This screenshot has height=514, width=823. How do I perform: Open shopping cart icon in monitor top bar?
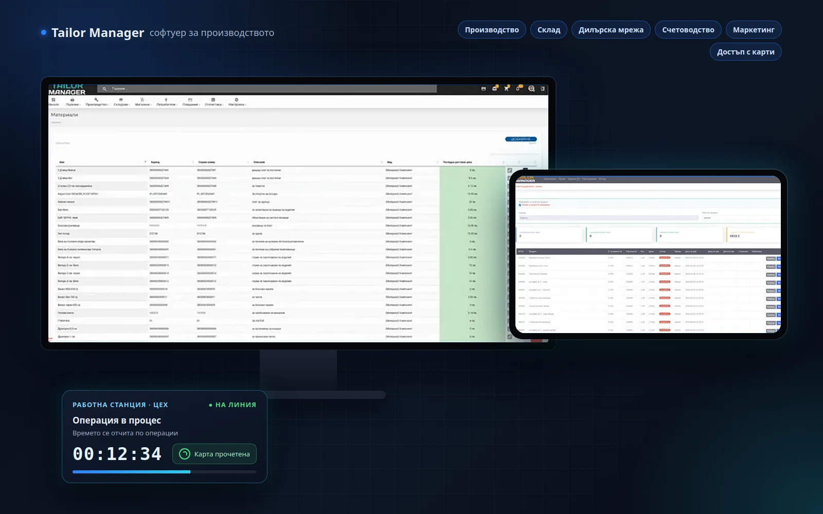pos(506,88)
